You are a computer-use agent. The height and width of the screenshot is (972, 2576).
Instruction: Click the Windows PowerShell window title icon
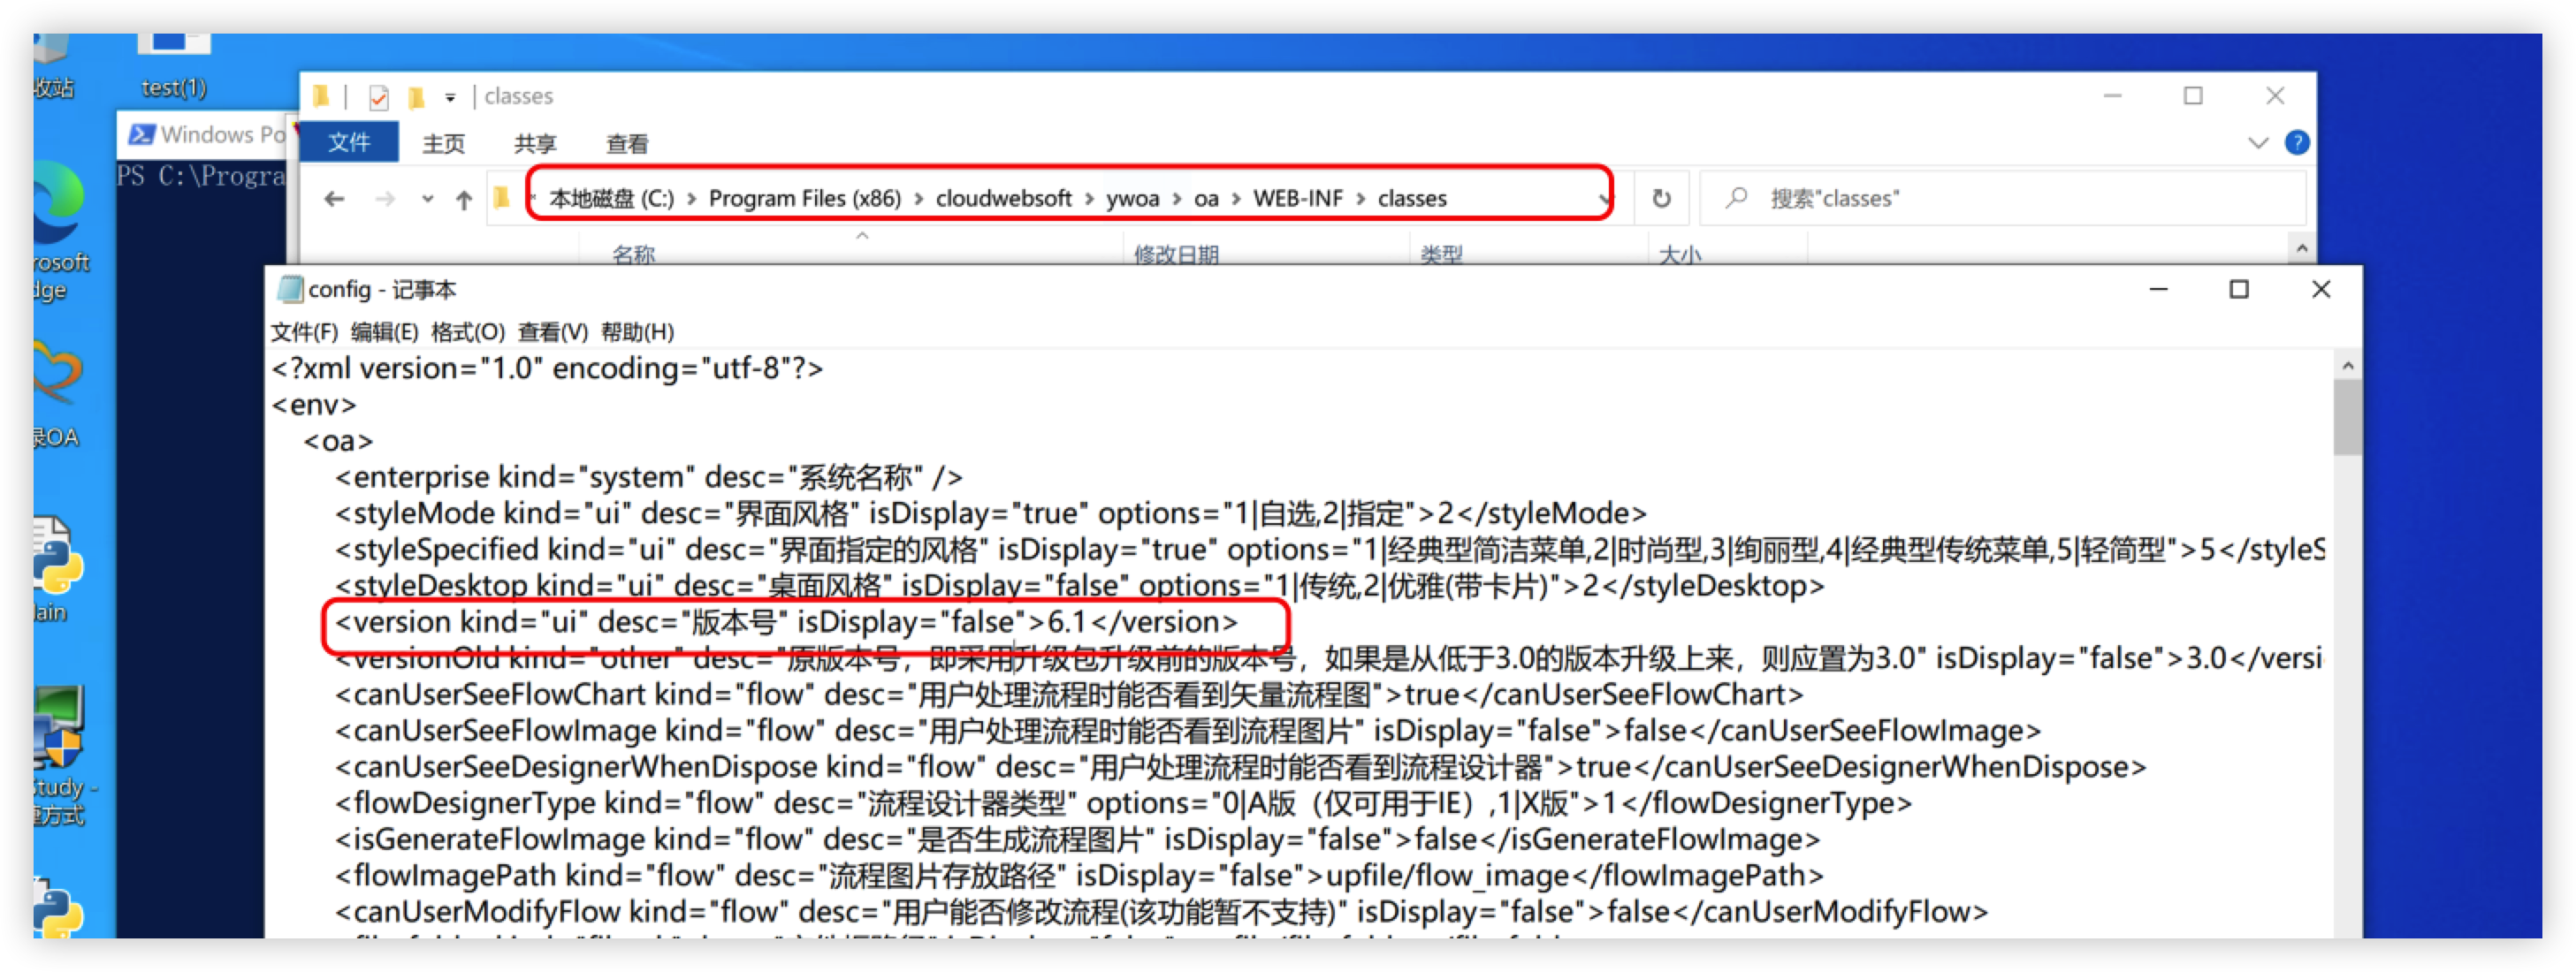[142, 134]
